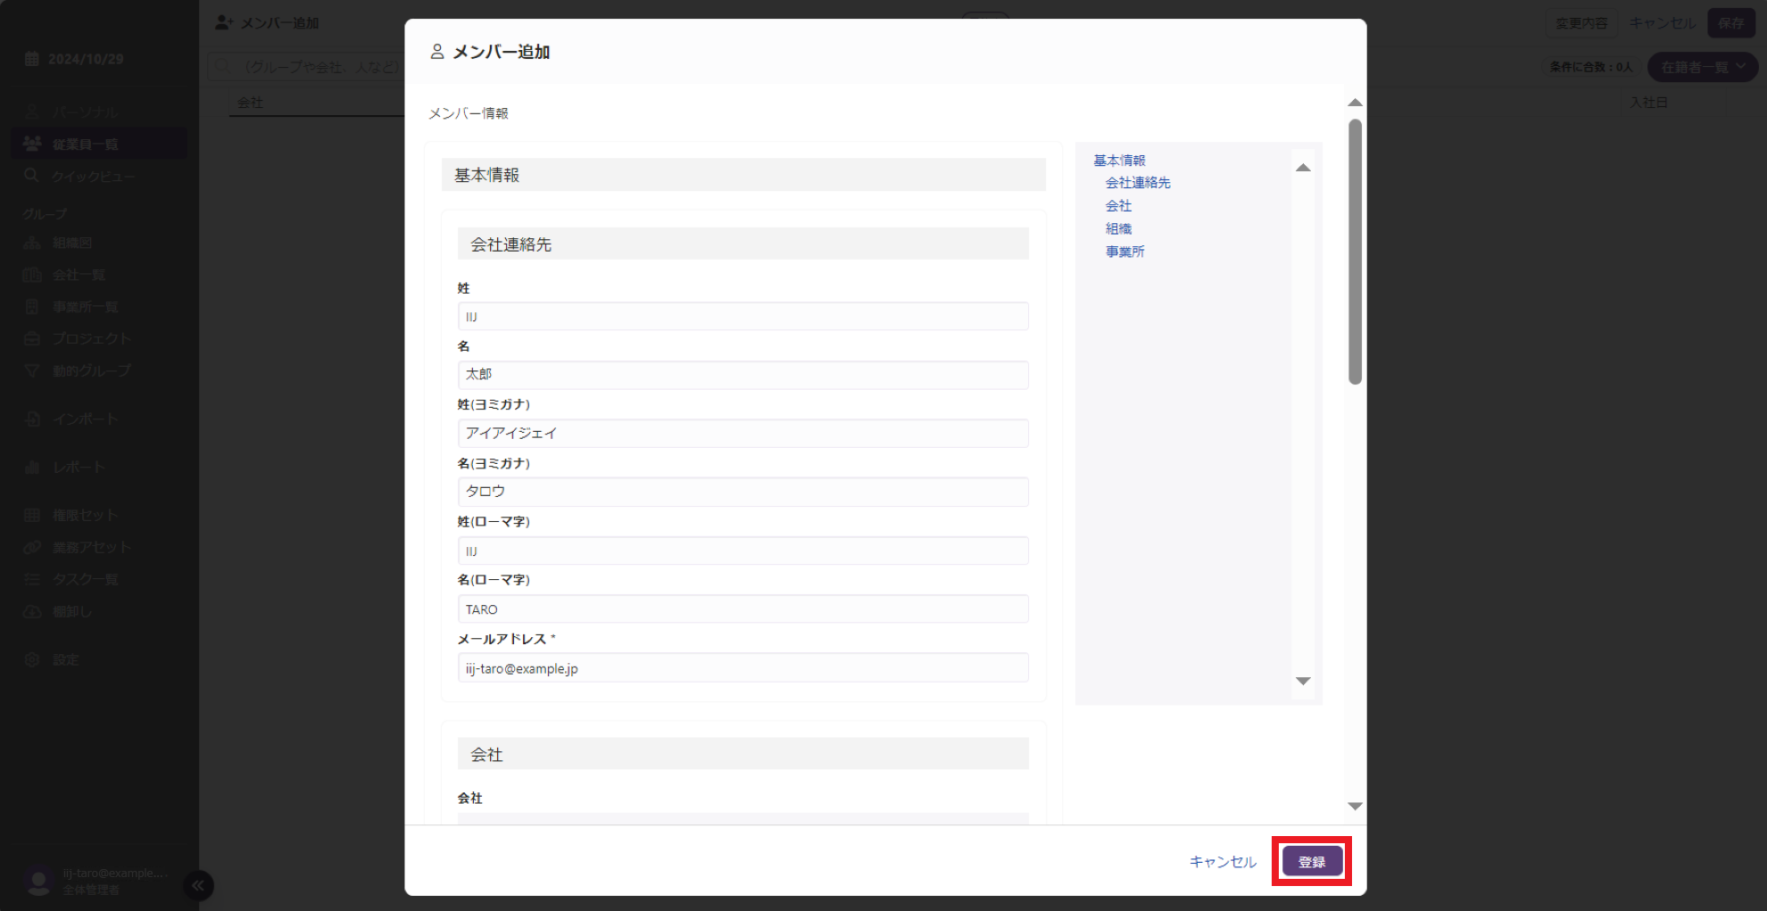Image resolution: width=1767 pixels, height=911 pixels.
Task: Click the 事業所 link in section navigation
Action: click(x=1124, y=252)
